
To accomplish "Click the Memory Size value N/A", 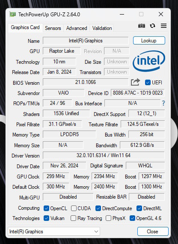I will 63,145.
